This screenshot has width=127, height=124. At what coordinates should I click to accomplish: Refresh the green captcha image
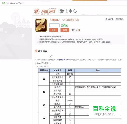[x=65, y=25]
